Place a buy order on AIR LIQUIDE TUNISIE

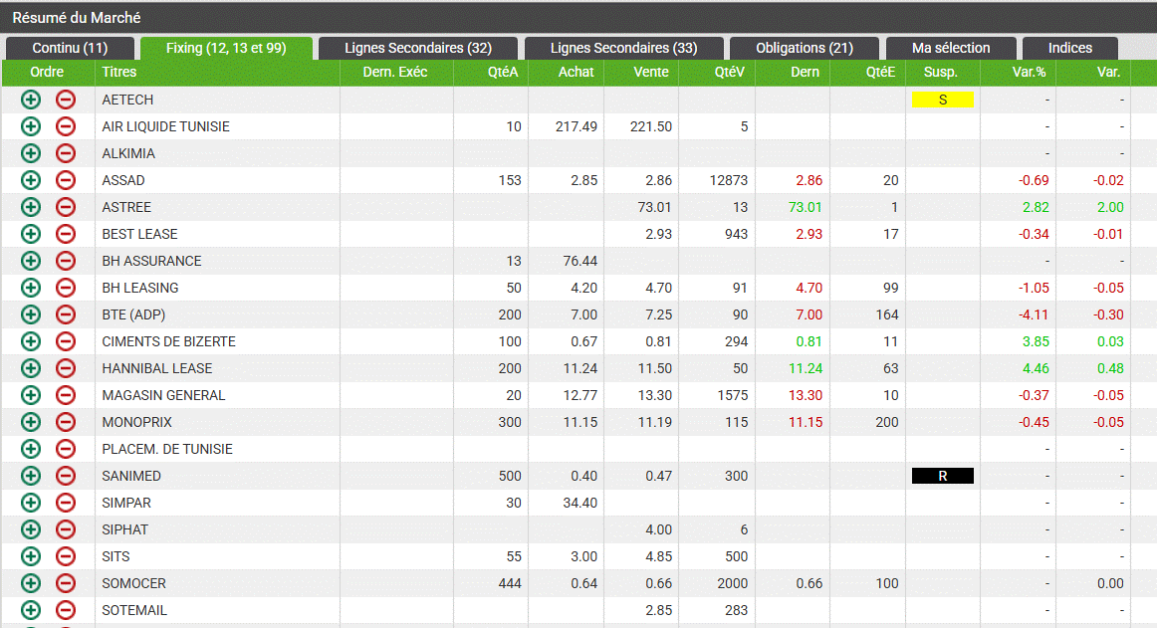click(30, 126)
